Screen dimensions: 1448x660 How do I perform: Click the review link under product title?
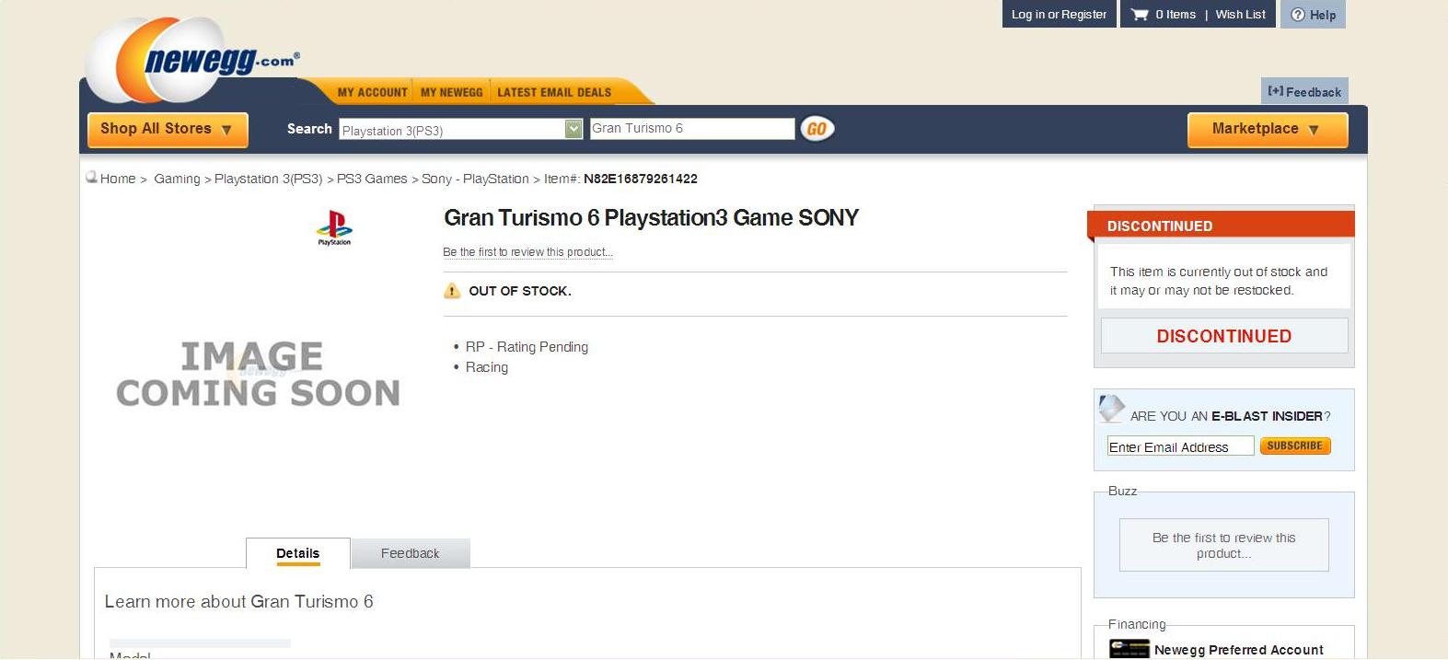pos(527,252)
